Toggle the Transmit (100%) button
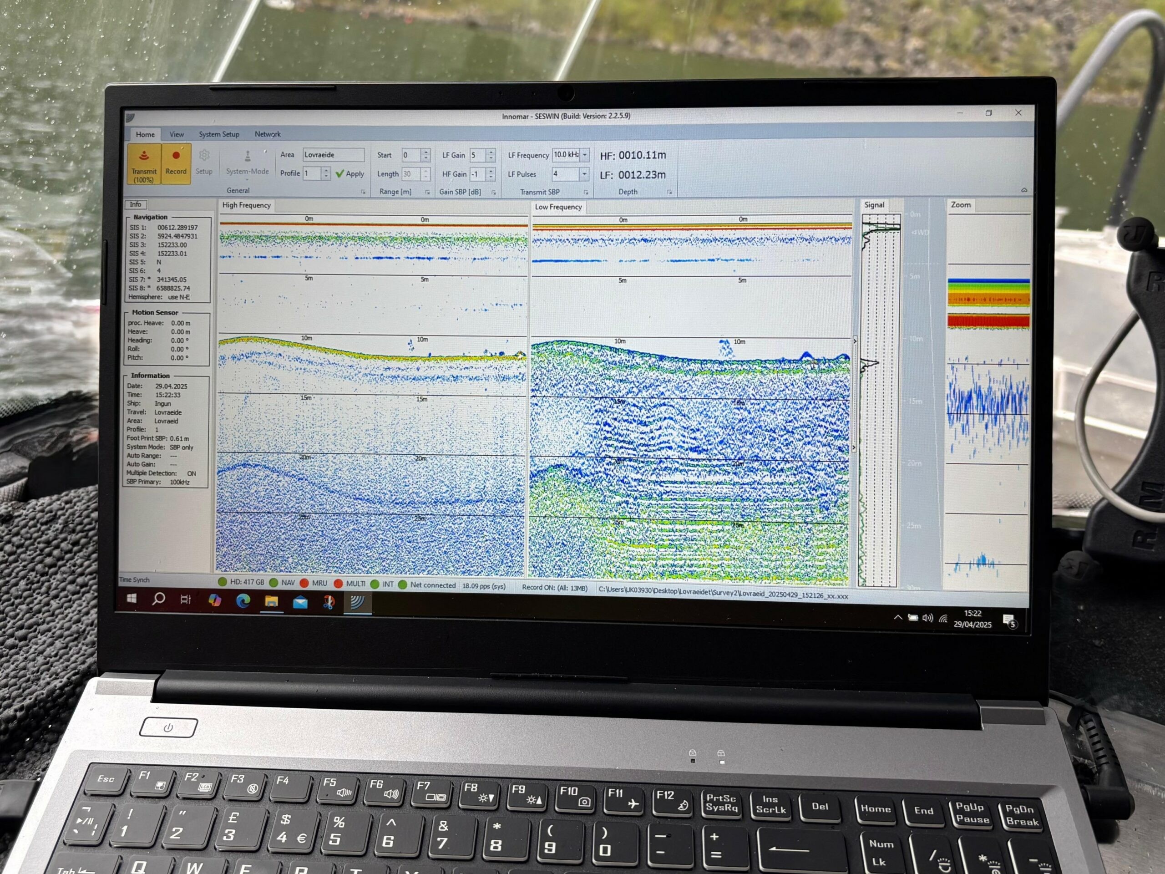 point(144,164)
